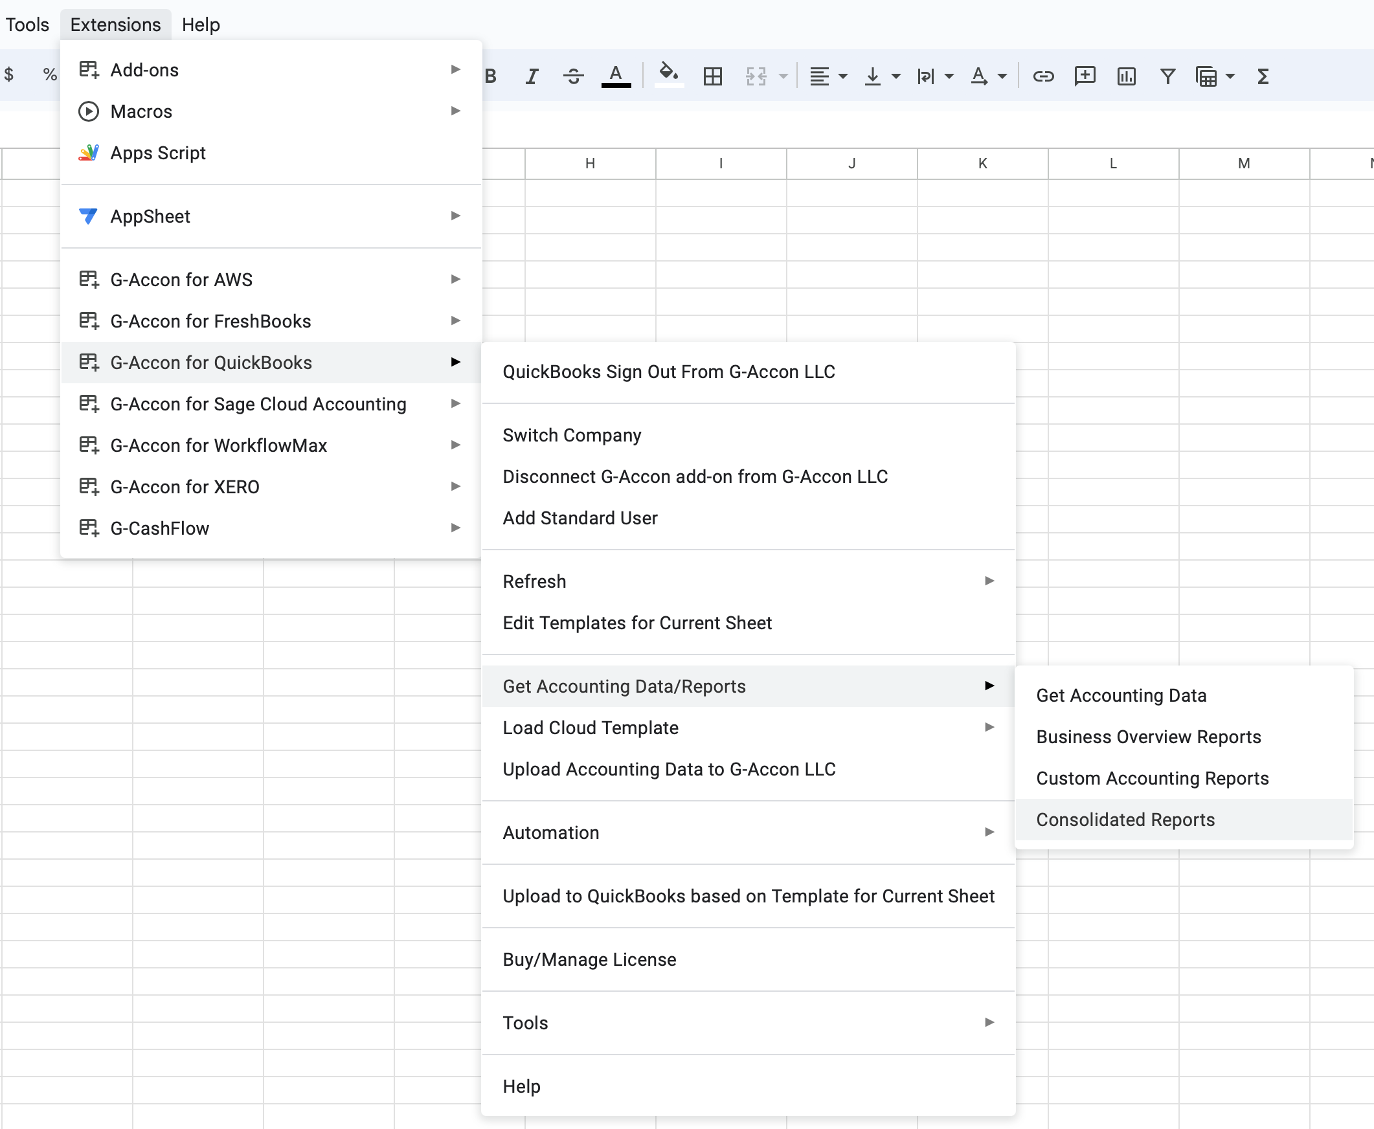Open merge cells dropdown arrow
Image resolution: width=1374 pixels, height=1129 pixels.
(783, 77)
